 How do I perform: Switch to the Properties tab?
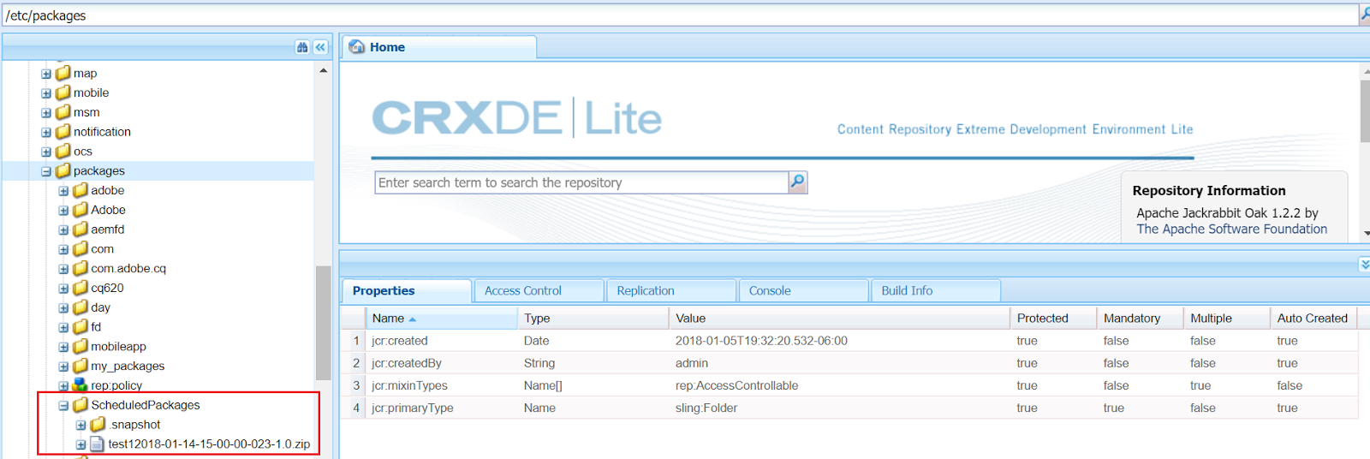(x=407, y=291)
